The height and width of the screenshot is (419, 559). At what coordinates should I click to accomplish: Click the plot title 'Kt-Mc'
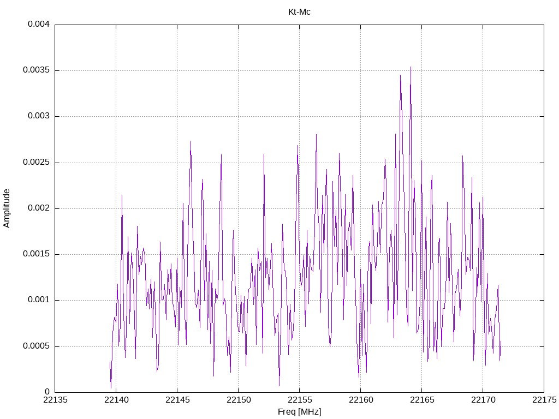pyautogui.click(x=299, y=12)
